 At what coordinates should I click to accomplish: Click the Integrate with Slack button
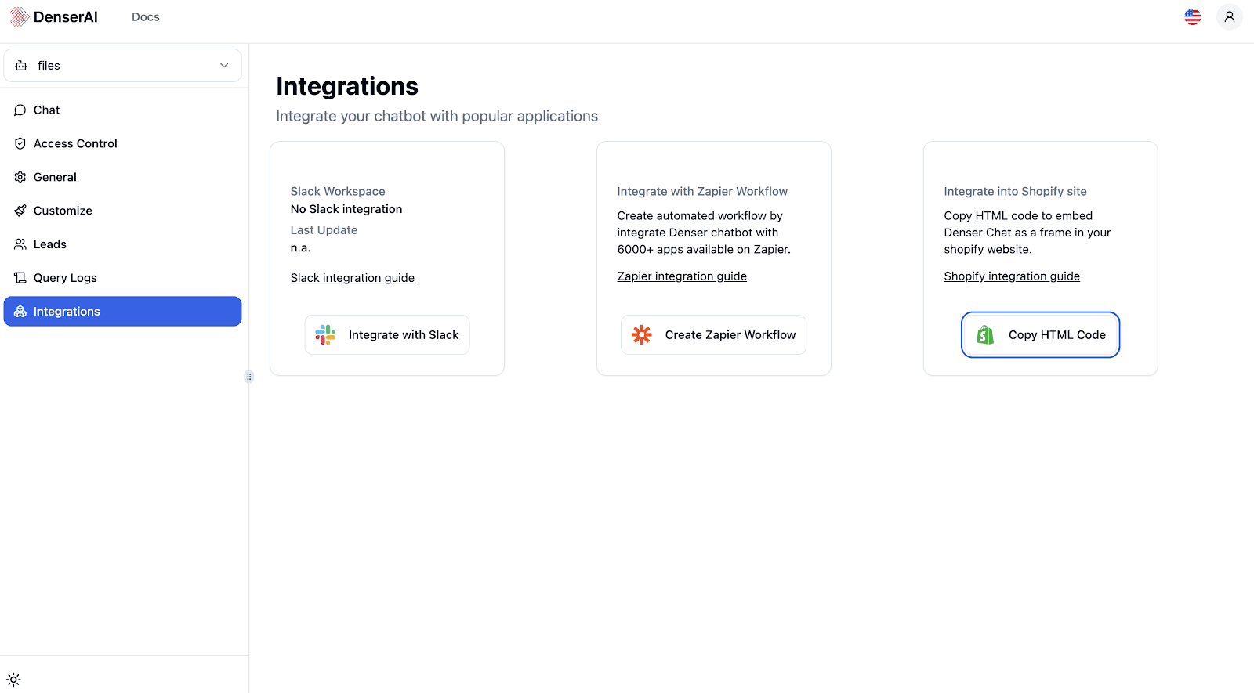coord(387,335)
